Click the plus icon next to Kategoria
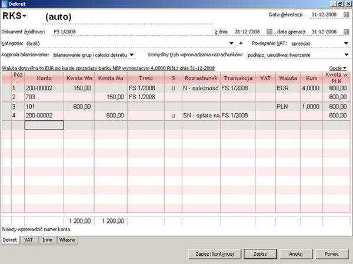The width and height of the screenshot is (353, 264). (241, 43)
